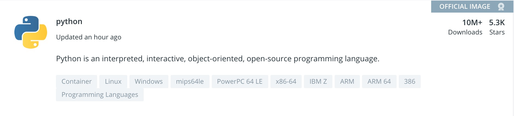Select the PowerPC 64 LE tag
Screen dimensions: 514x116
click(240, 82)
